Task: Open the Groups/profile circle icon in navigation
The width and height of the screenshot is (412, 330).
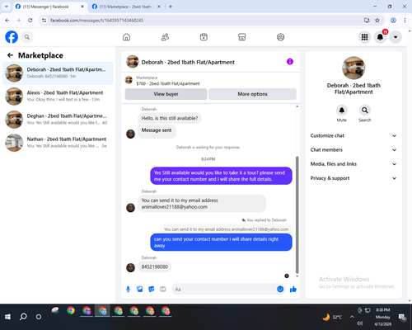Action: click(280, 37)
